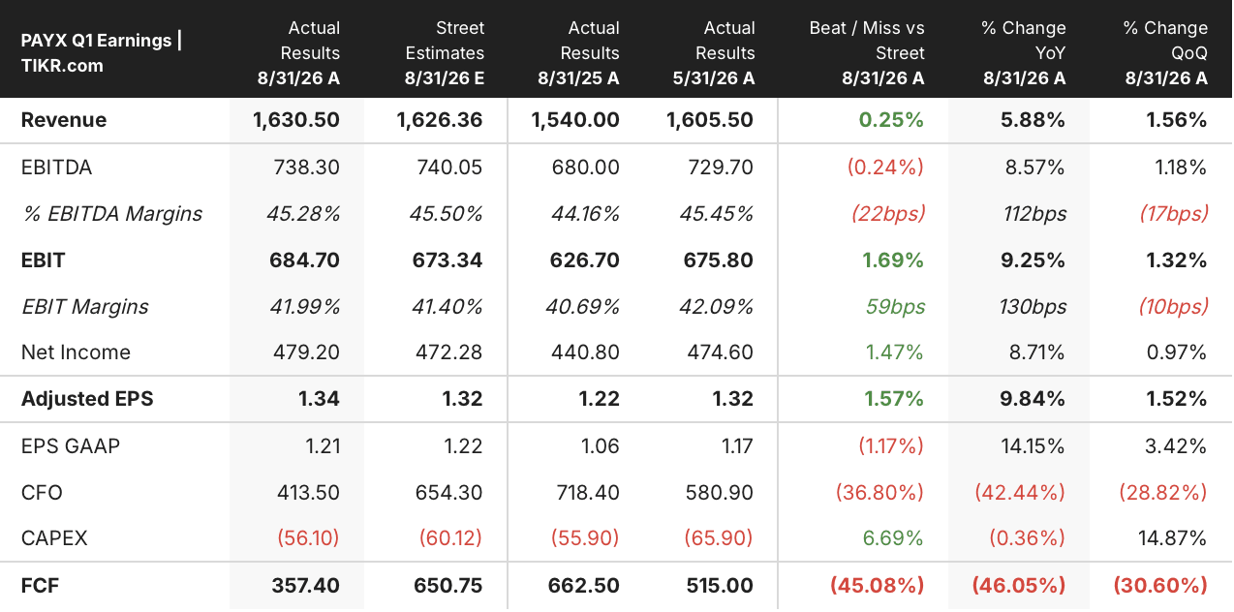This screenshot has height=612, width=1234.
Task: Select the % EBITDA Margins row label
Action: point(112,214)
